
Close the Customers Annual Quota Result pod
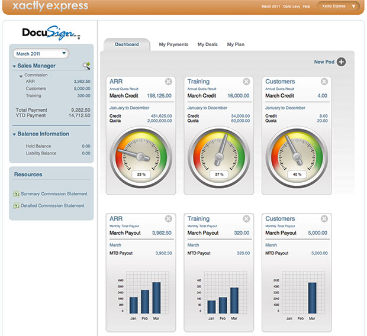click(324, 82)
